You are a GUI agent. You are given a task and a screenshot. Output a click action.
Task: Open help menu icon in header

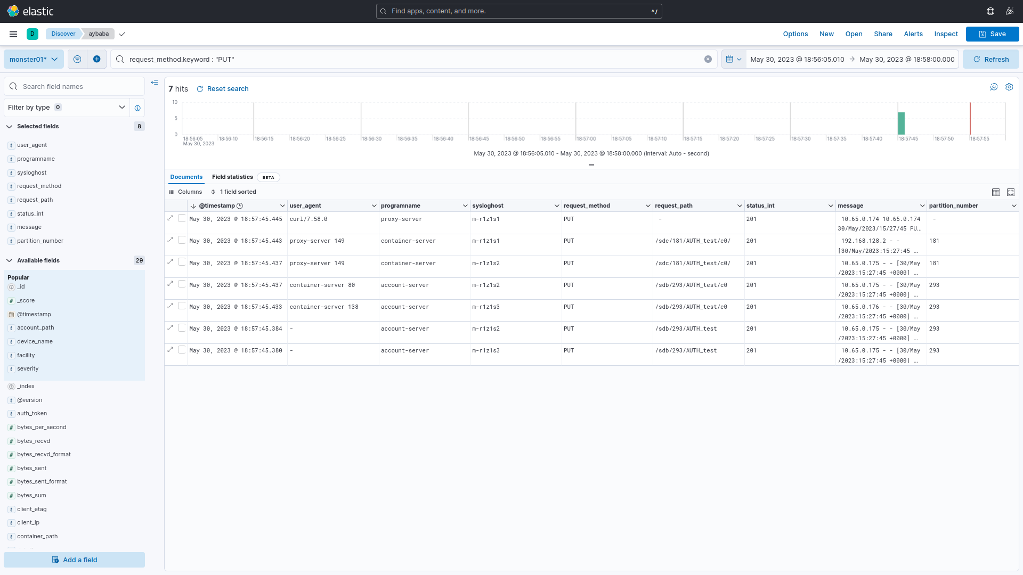pos(990,11)
